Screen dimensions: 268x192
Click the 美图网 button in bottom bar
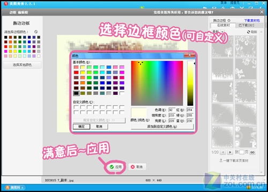tap(15, 187)
